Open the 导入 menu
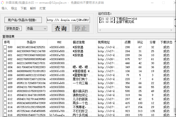This screenshot has height=117, width=176. tap(4, 8)
